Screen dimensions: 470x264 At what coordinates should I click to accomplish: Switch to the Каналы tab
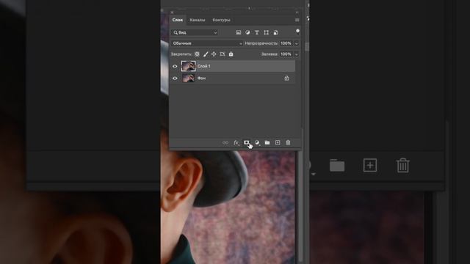click(198, 20)
